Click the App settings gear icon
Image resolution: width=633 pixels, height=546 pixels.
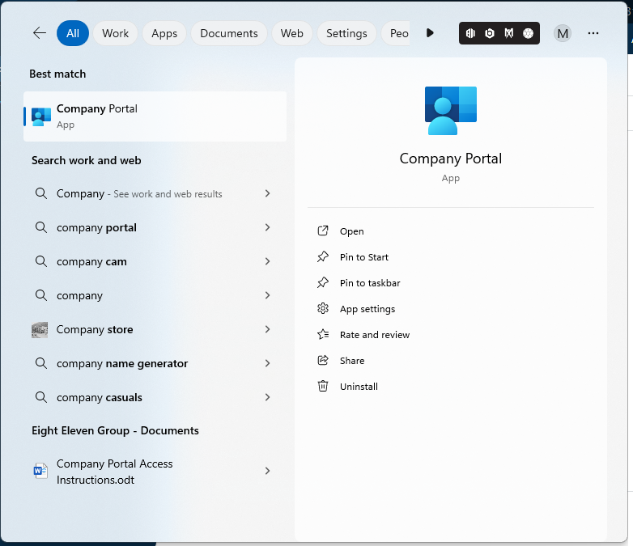click(323, 309)
